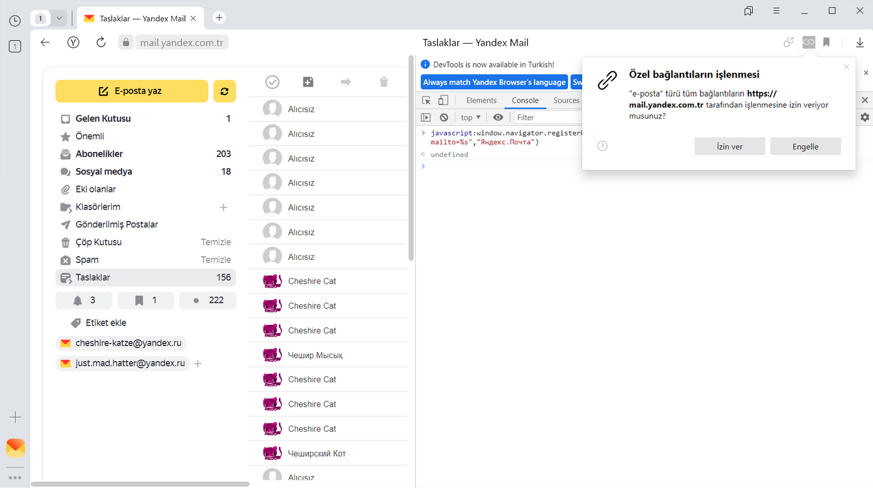This screenshot has width=873, height=488.
Task: Click the E-posta yaz compose button
Action: 132,91
